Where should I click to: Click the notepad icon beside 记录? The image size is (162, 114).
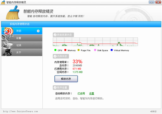[8, 45]
